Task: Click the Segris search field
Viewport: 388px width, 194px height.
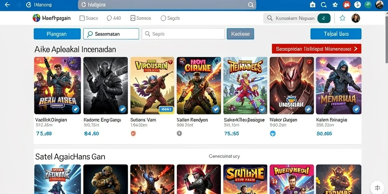Action: [183, 34]
